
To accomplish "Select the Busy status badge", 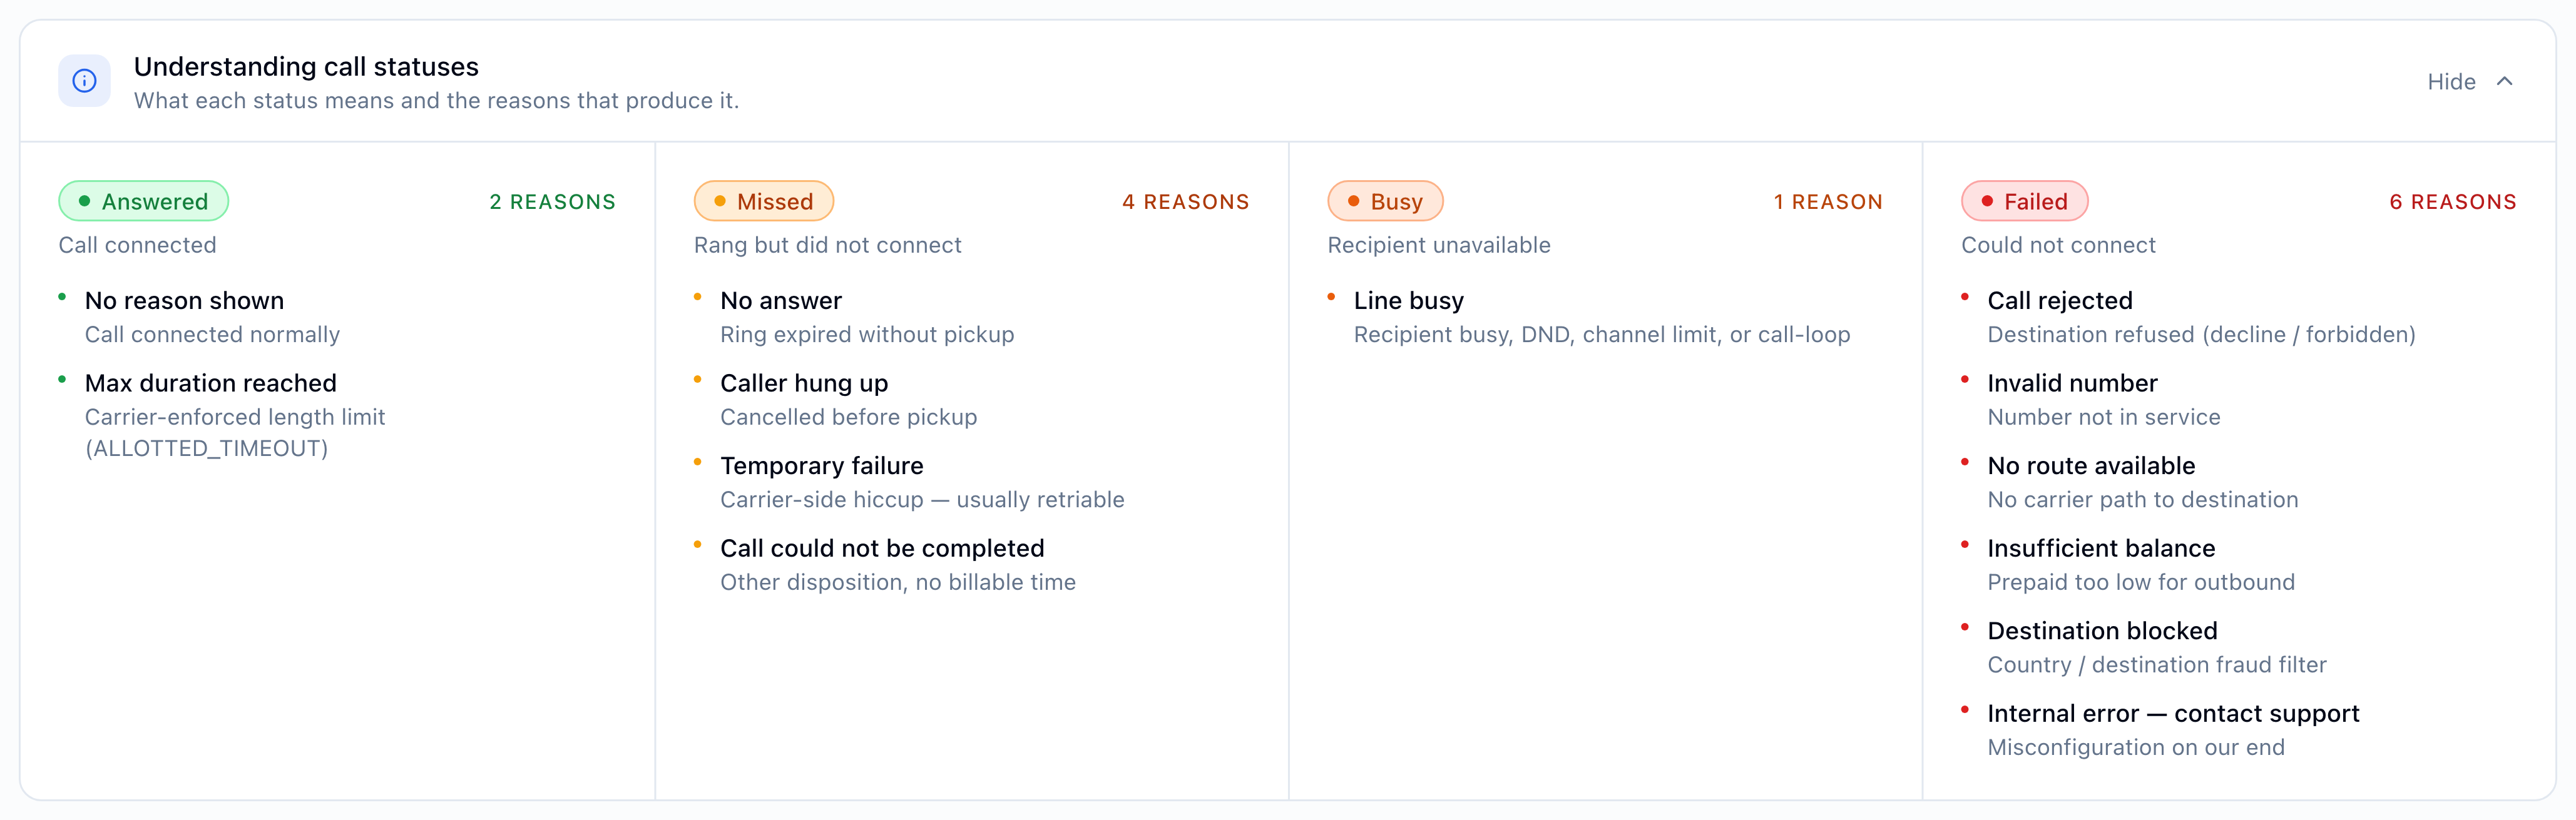I will 1385,201.
